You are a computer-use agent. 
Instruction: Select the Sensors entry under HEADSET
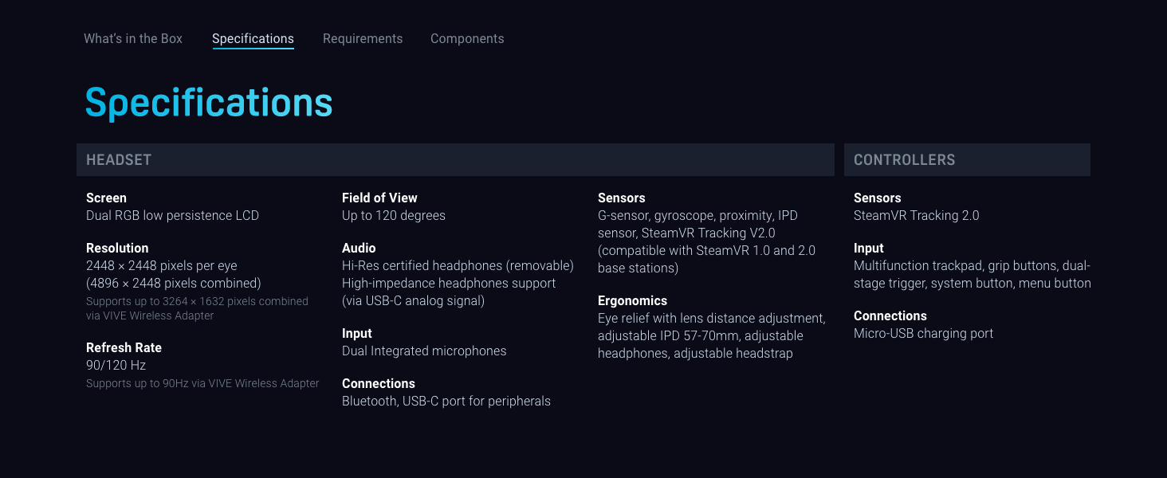tap(622, 198)
